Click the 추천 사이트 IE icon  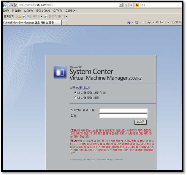click(24, 17)
